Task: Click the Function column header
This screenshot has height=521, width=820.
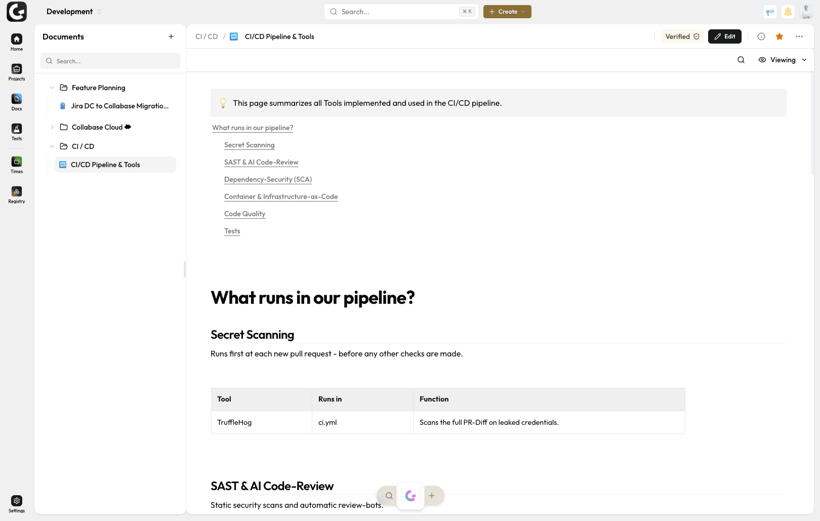Action: (x=549, y=399)
